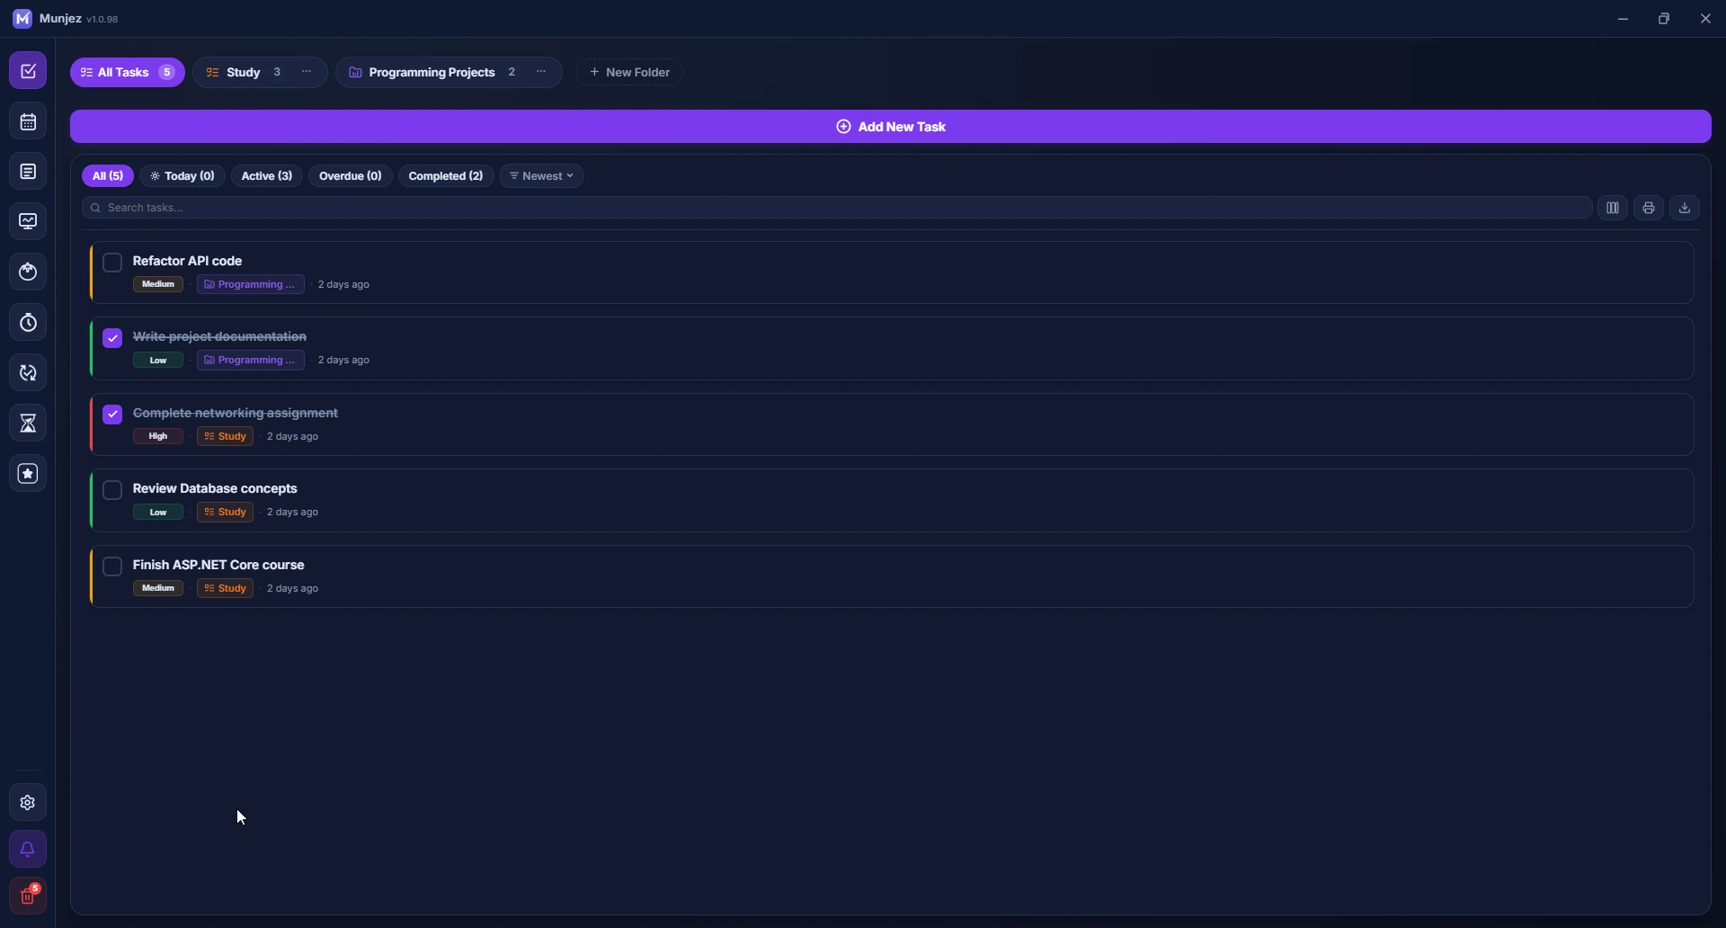Filter by Today (0)
1726x928 pixels.
182,176
